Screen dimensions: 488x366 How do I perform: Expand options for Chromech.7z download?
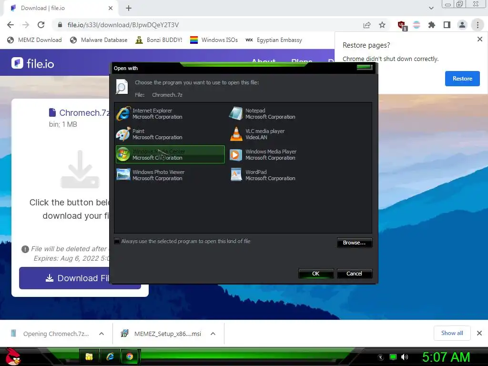coord(102,334)
